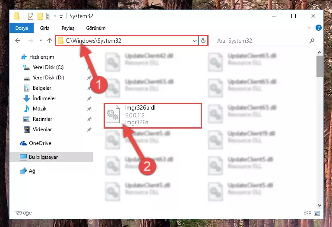The width and height of the screenshot is (332, 227).
Task: Open Müzik folder in sidebar
Action: (35, 109)
